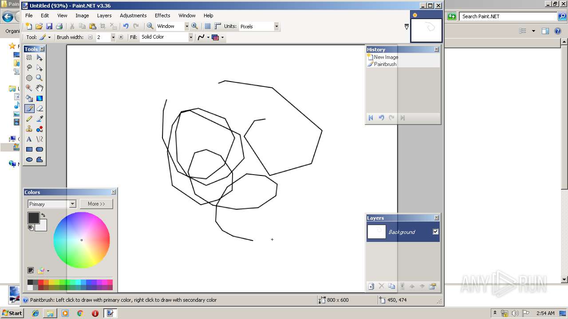568x319 pixels.
Task: Open the Effects menu
Action: 162,16
